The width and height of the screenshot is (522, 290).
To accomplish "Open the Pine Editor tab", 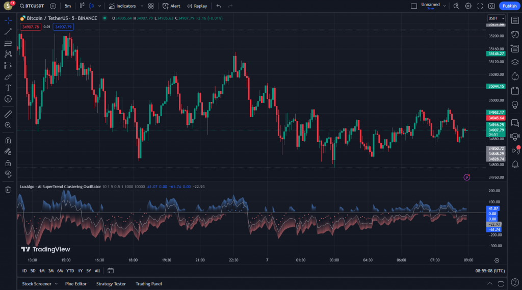I will point(76,284).
